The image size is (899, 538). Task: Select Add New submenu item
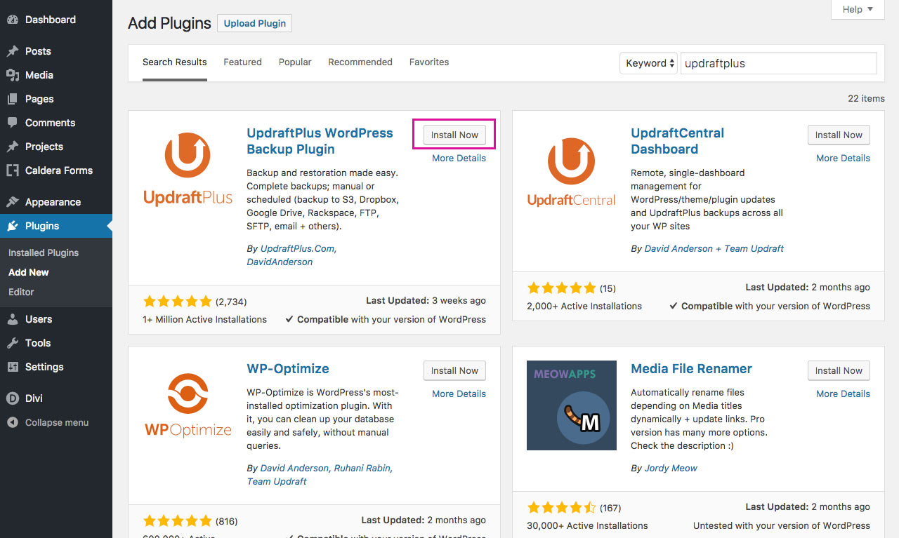(x=29, y=272)
